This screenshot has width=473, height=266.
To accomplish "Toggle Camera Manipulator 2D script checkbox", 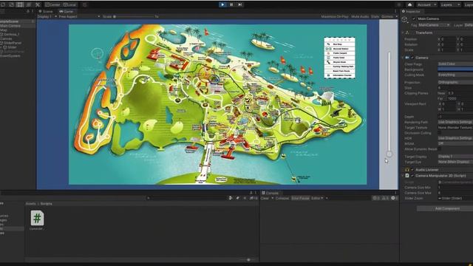I will point(412,176).
